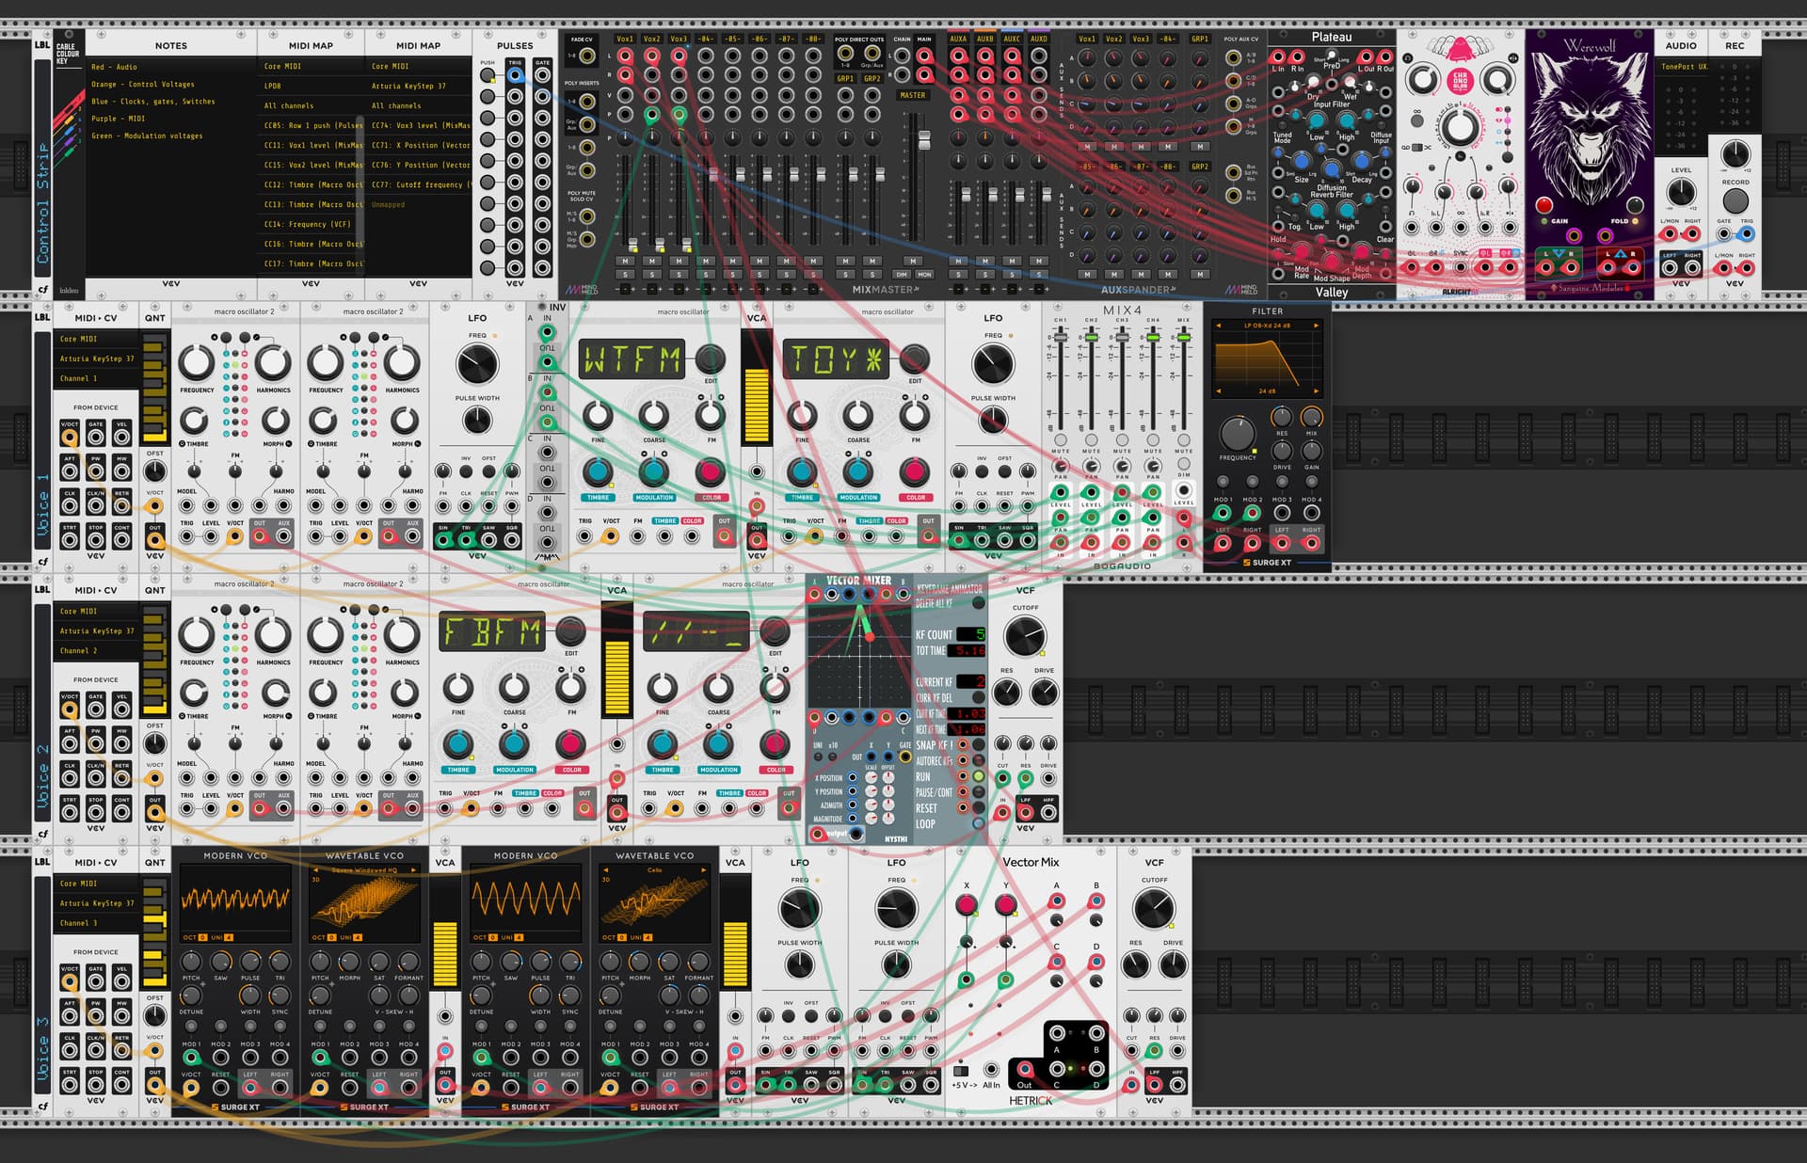Toggle MixMaster master mute button
Image resolution: width=1807 pixels, height=1163 pixels.
click(x=912, y=261)
